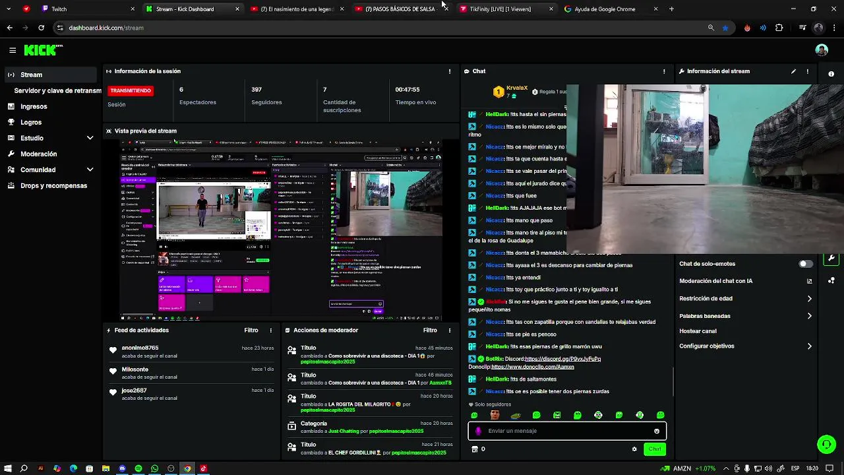Open chat settings gear next to the Chat button
844x475 pixels.
[x=634, y=449]
